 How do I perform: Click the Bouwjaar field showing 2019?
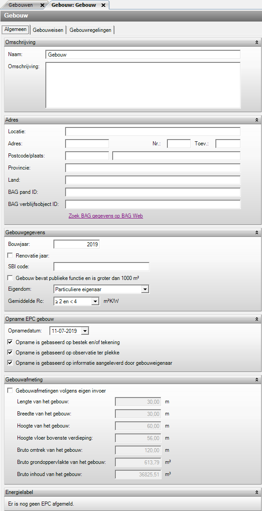(x=77, y=245)
